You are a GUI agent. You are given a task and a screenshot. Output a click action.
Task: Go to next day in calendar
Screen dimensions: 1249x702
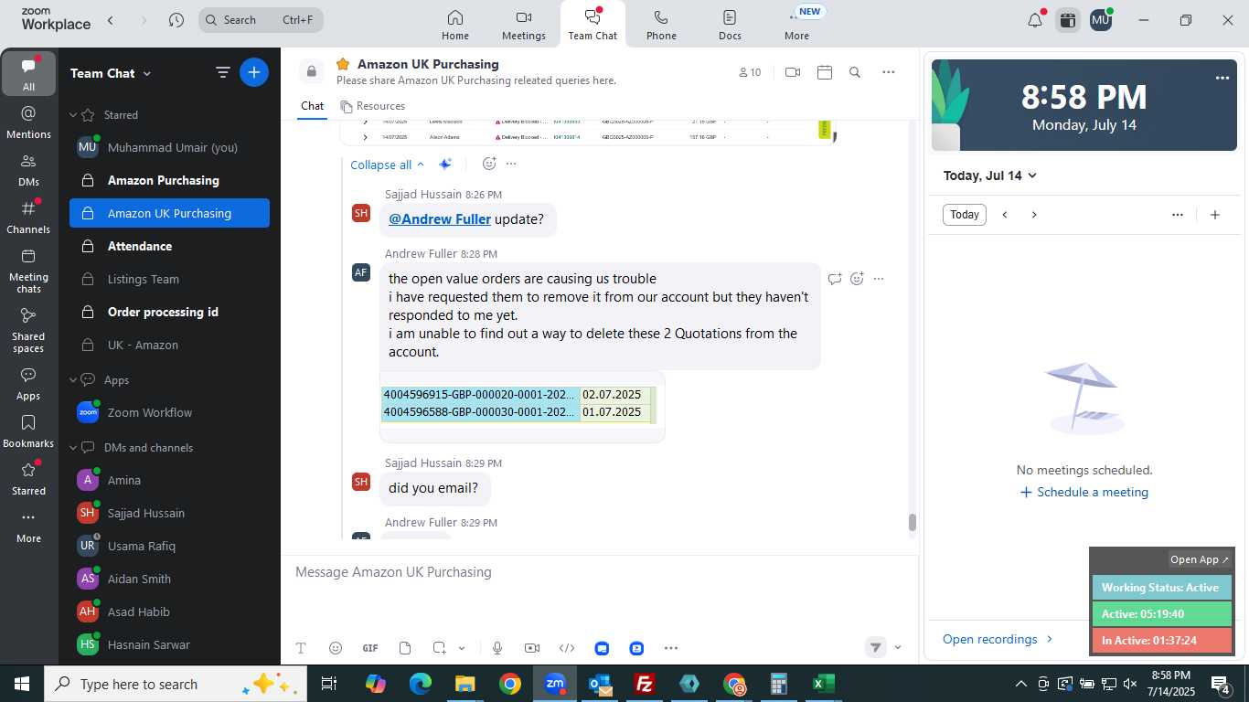tap(1034, 215)
